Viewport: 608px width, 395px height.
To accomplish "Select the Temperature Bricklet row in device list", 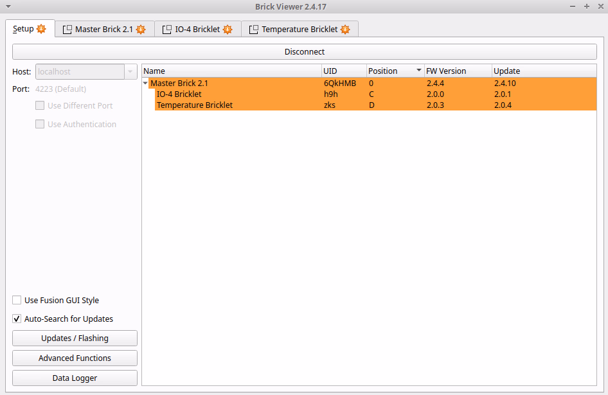I will [x=195, y=105].
